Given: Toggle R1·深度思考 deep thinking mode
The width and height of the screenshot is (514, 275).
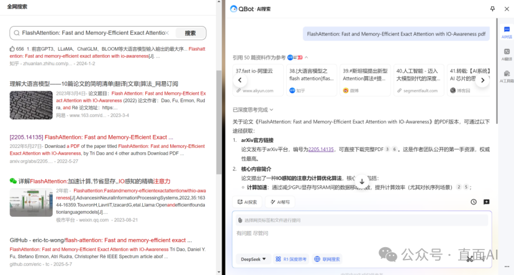Looking at the screenshot, I should click(x=291, y=259).
